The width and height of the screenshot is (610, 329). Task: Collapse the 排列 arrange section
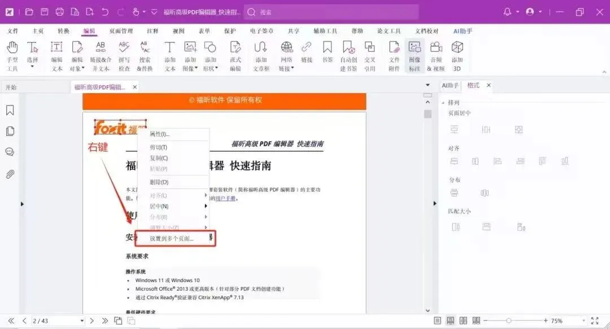[443, 103]
